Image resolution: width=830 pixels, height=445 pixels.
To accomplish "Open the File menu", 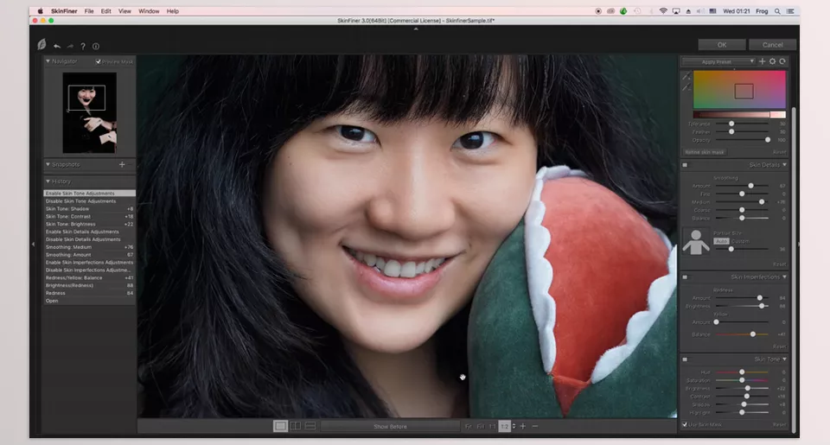I will pos(89,11).
